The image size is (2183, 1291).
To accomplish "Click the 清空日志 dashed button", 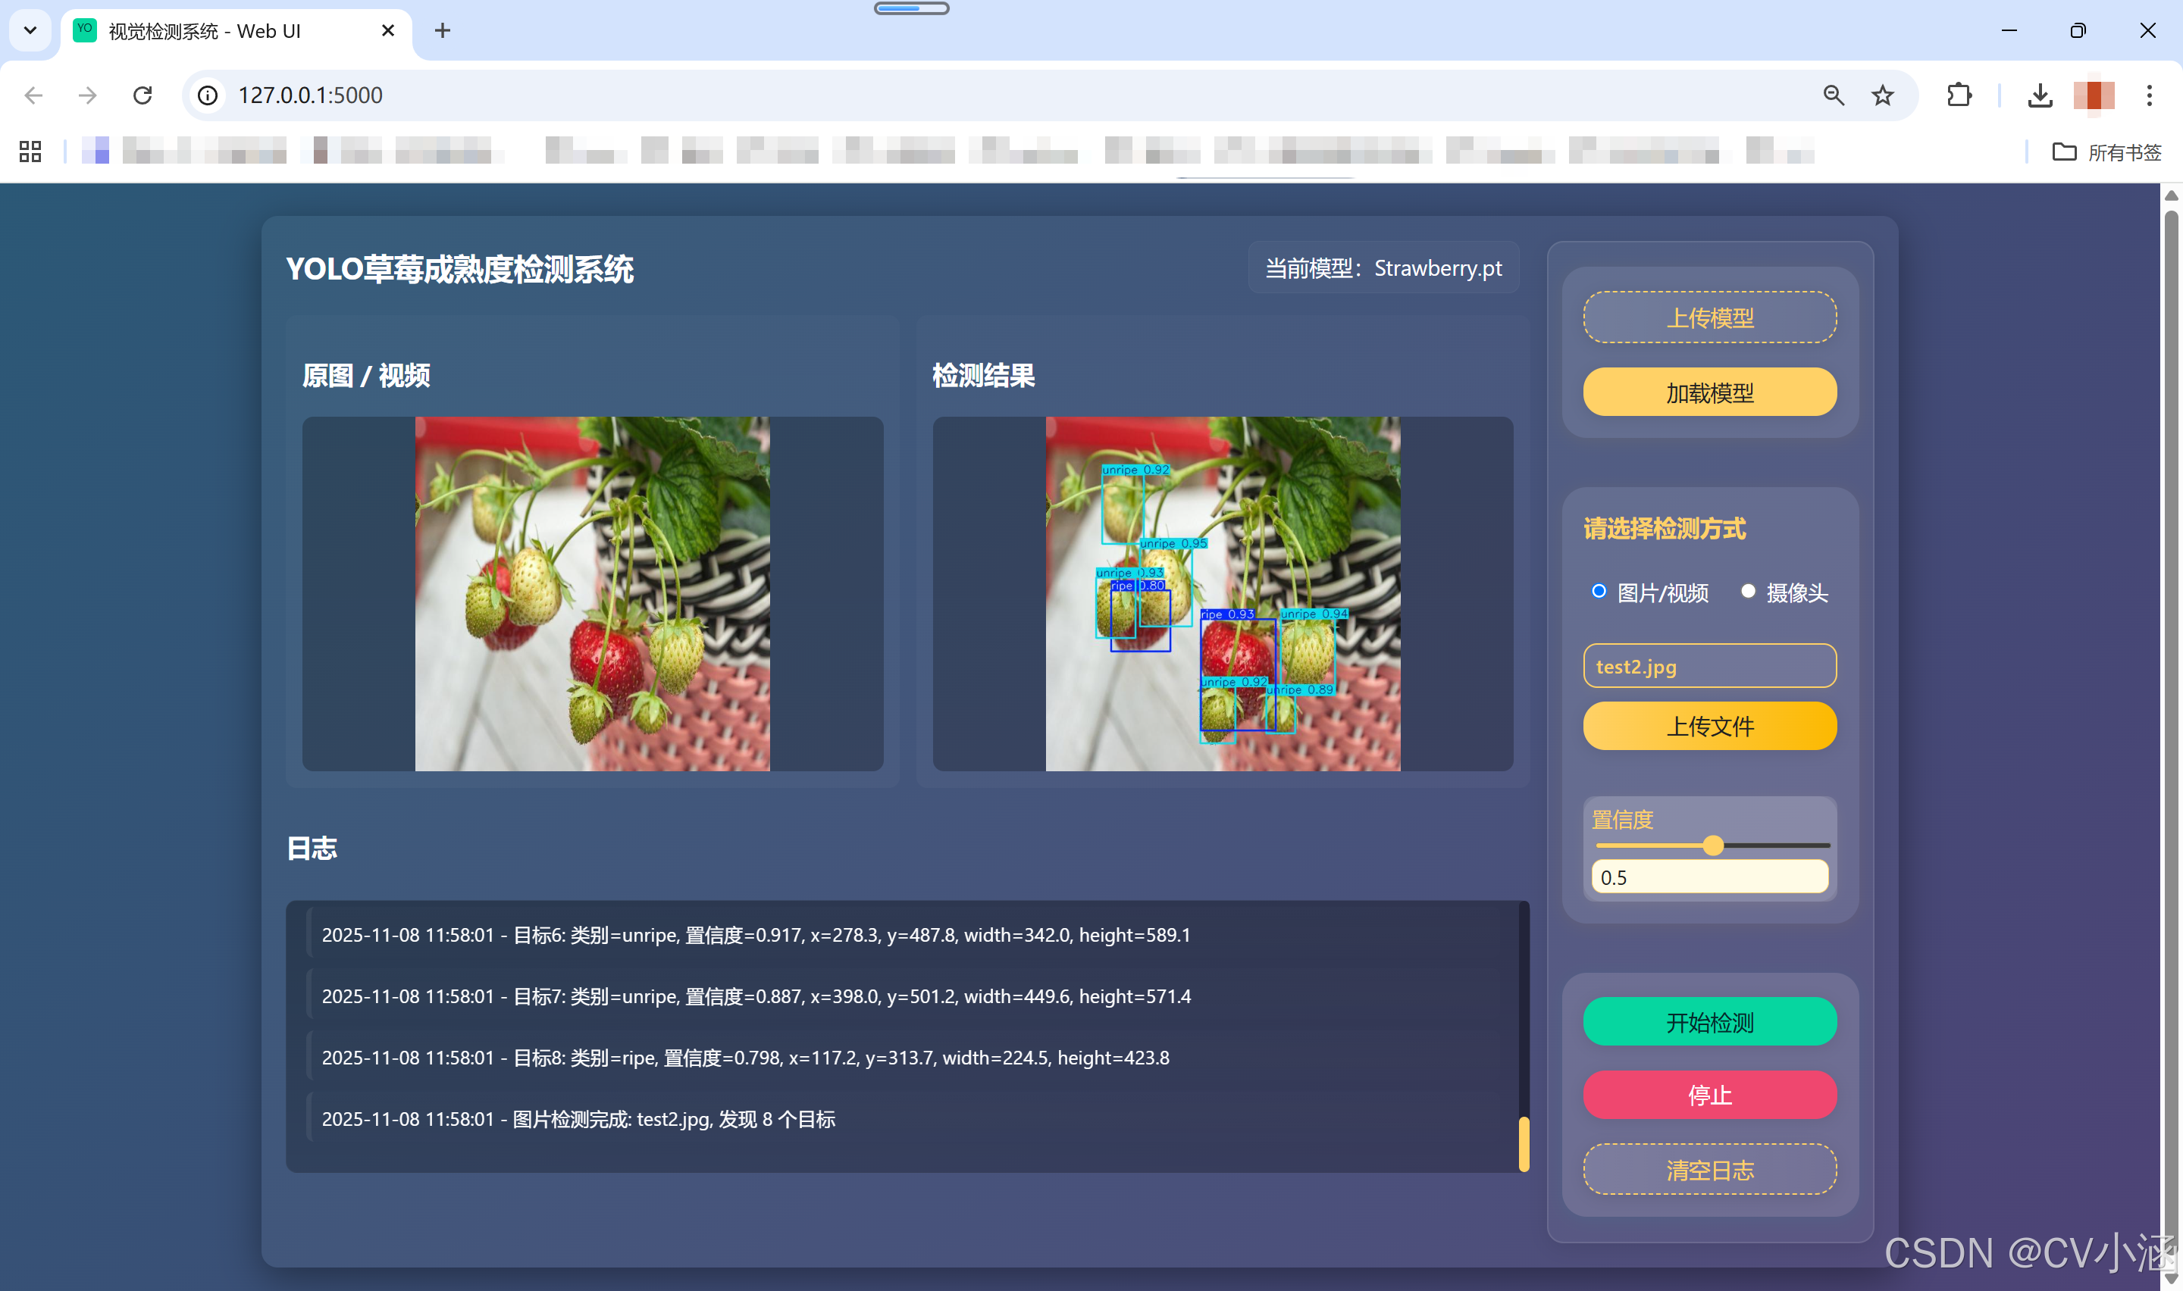I will click(1709, 1169).
